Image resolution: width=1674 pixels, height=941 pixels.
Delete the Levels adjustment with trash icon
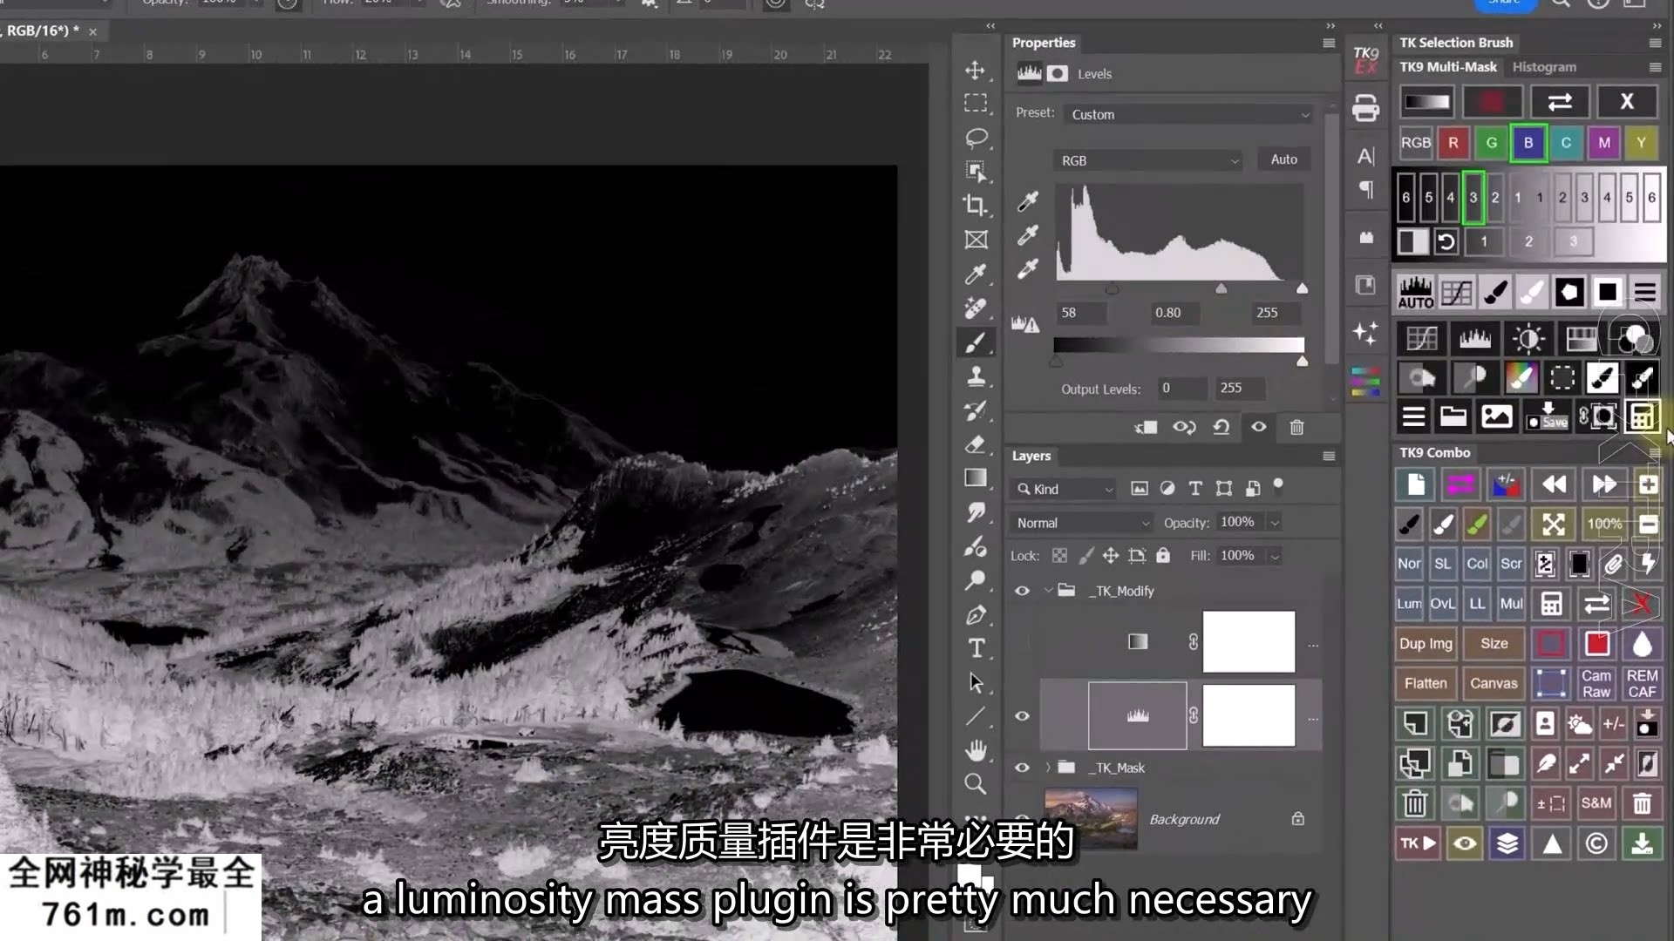click(x=1296, y=427)
